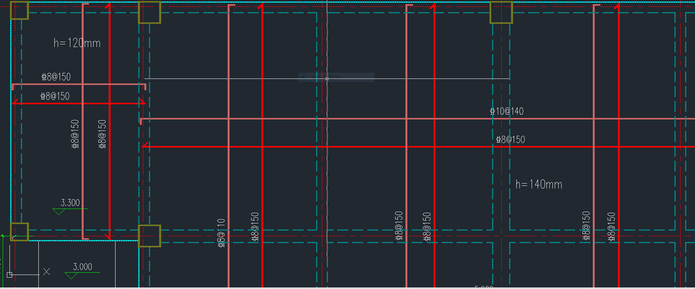Image resolution: width=695 pixels, height=289 pixels.
Task: Click the horizontal Φ8@150 label just above the red arrow bar
Action: 55,96
